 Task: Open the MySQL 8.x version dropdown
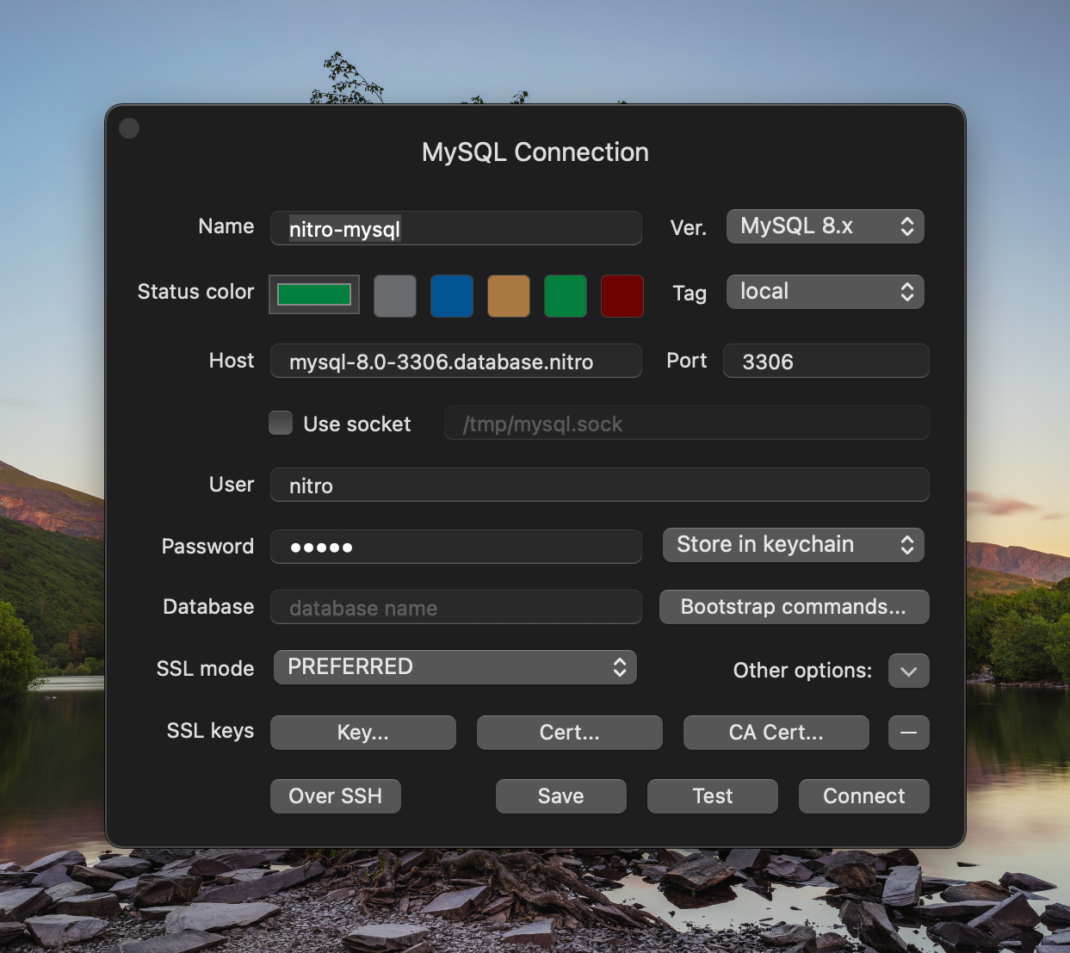point(825,226)
